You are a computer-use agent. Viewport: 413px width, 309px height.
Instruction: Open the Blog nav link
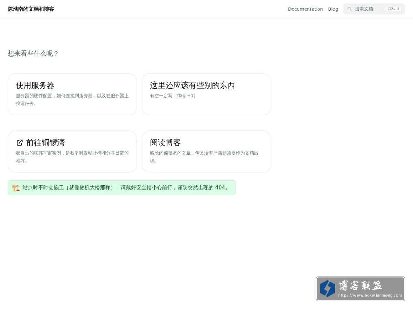(333, 9)
